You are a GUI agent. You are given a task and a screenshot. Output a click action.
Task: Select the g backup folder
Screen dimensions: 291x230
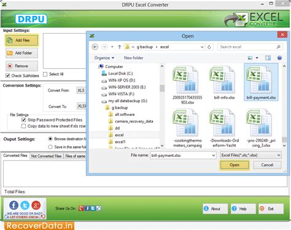tap(117, 108)
